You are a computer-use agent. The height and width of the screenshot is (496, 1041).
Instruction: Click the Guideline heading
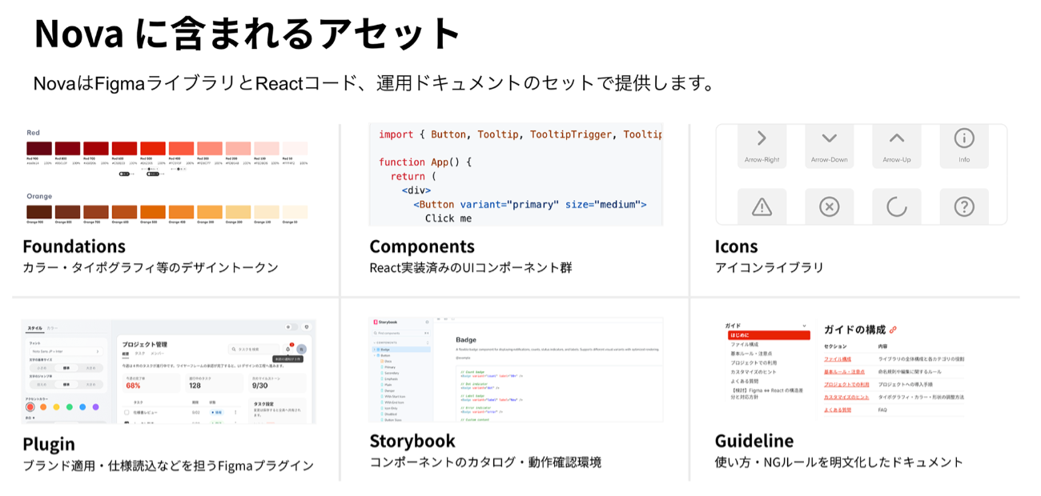[754, 441]
